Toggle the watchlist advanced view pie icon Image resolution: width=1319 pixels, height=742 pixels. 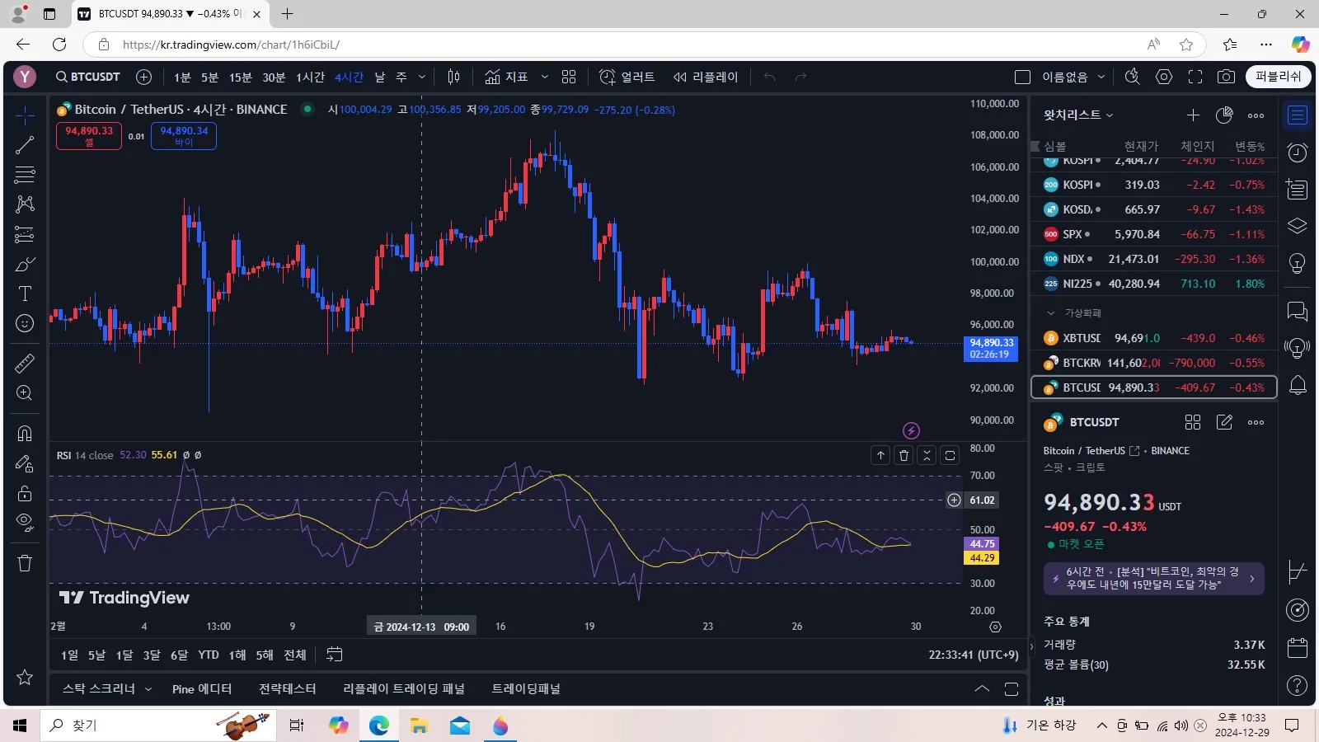1224,115
